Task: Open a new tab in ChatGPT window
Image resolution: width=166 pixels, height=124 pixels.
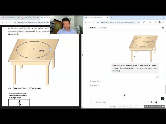Action: click(x=112, y=18)
